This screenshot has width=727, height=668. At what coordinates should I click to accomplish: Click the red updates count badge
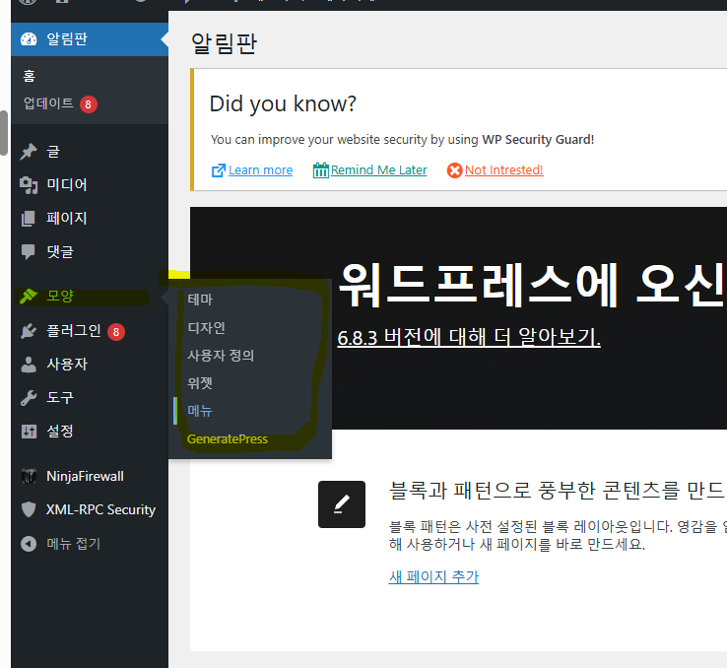tap(88, 104)
